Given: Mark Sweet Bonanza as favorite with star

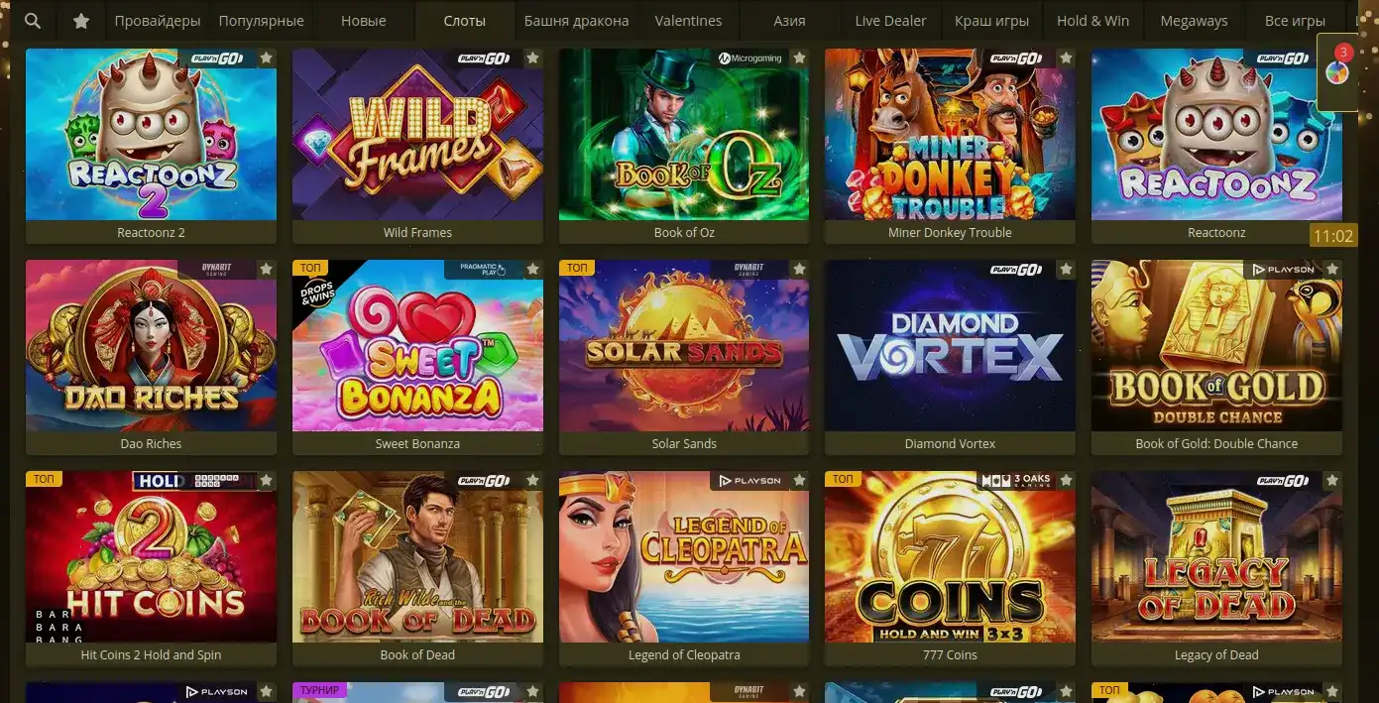Looking at the screenshot, I should 532,270.
